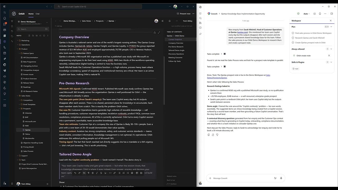This screenshot has height=190, width=338.
Task: Apply underline formatting in editor toolbar
Action: coord(105,173)
